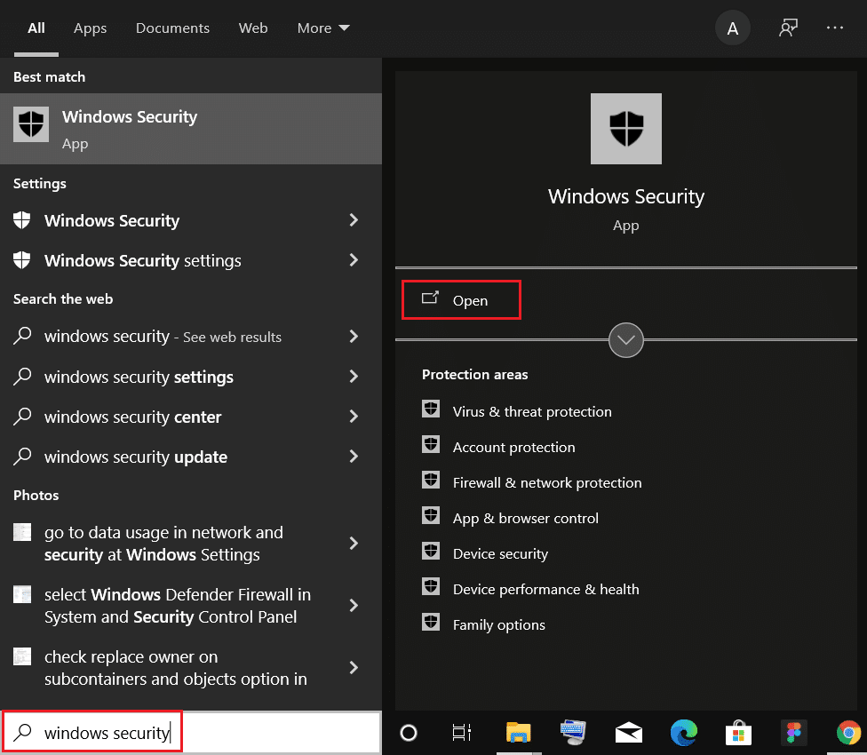The height and width of the screenshot is (755, 867).
Task: Switch to the Apps tab
Action: pos(90,28)
